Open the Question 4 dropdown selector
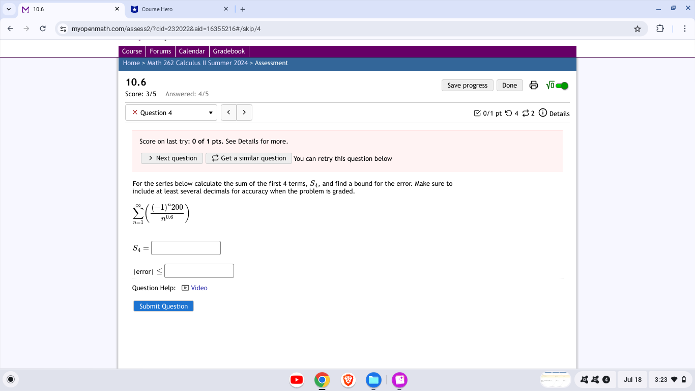 pos(171,113)
